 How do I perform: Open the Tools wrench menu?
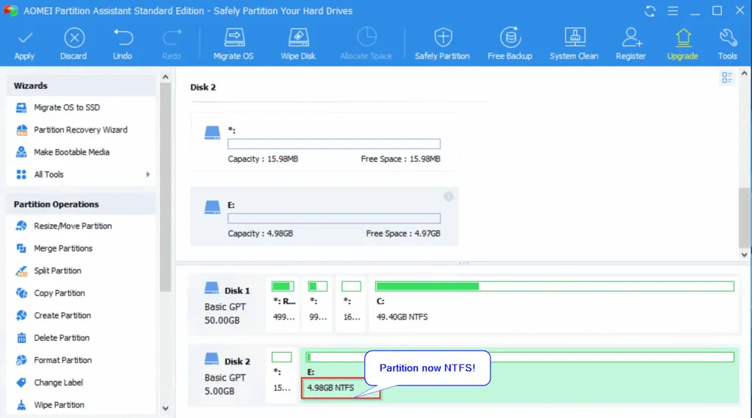pyautogui.click(x=727, y=38)
